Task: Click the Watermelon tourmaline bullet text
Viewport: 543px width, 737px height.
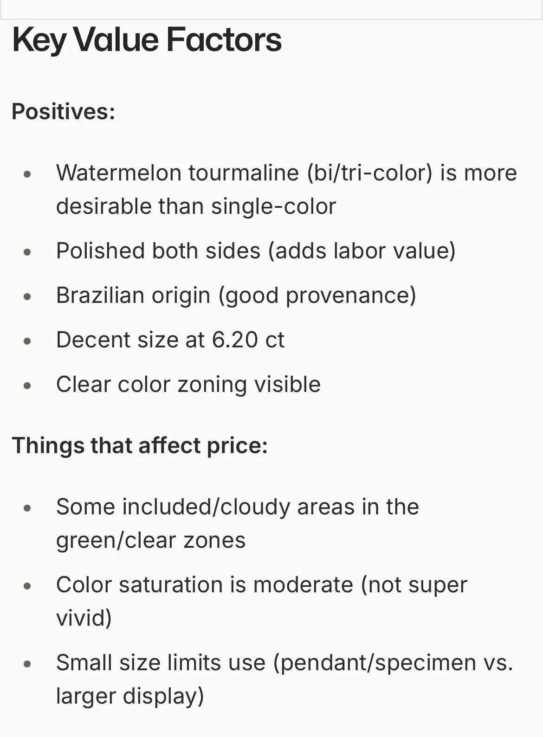Action: click(286, 190)
